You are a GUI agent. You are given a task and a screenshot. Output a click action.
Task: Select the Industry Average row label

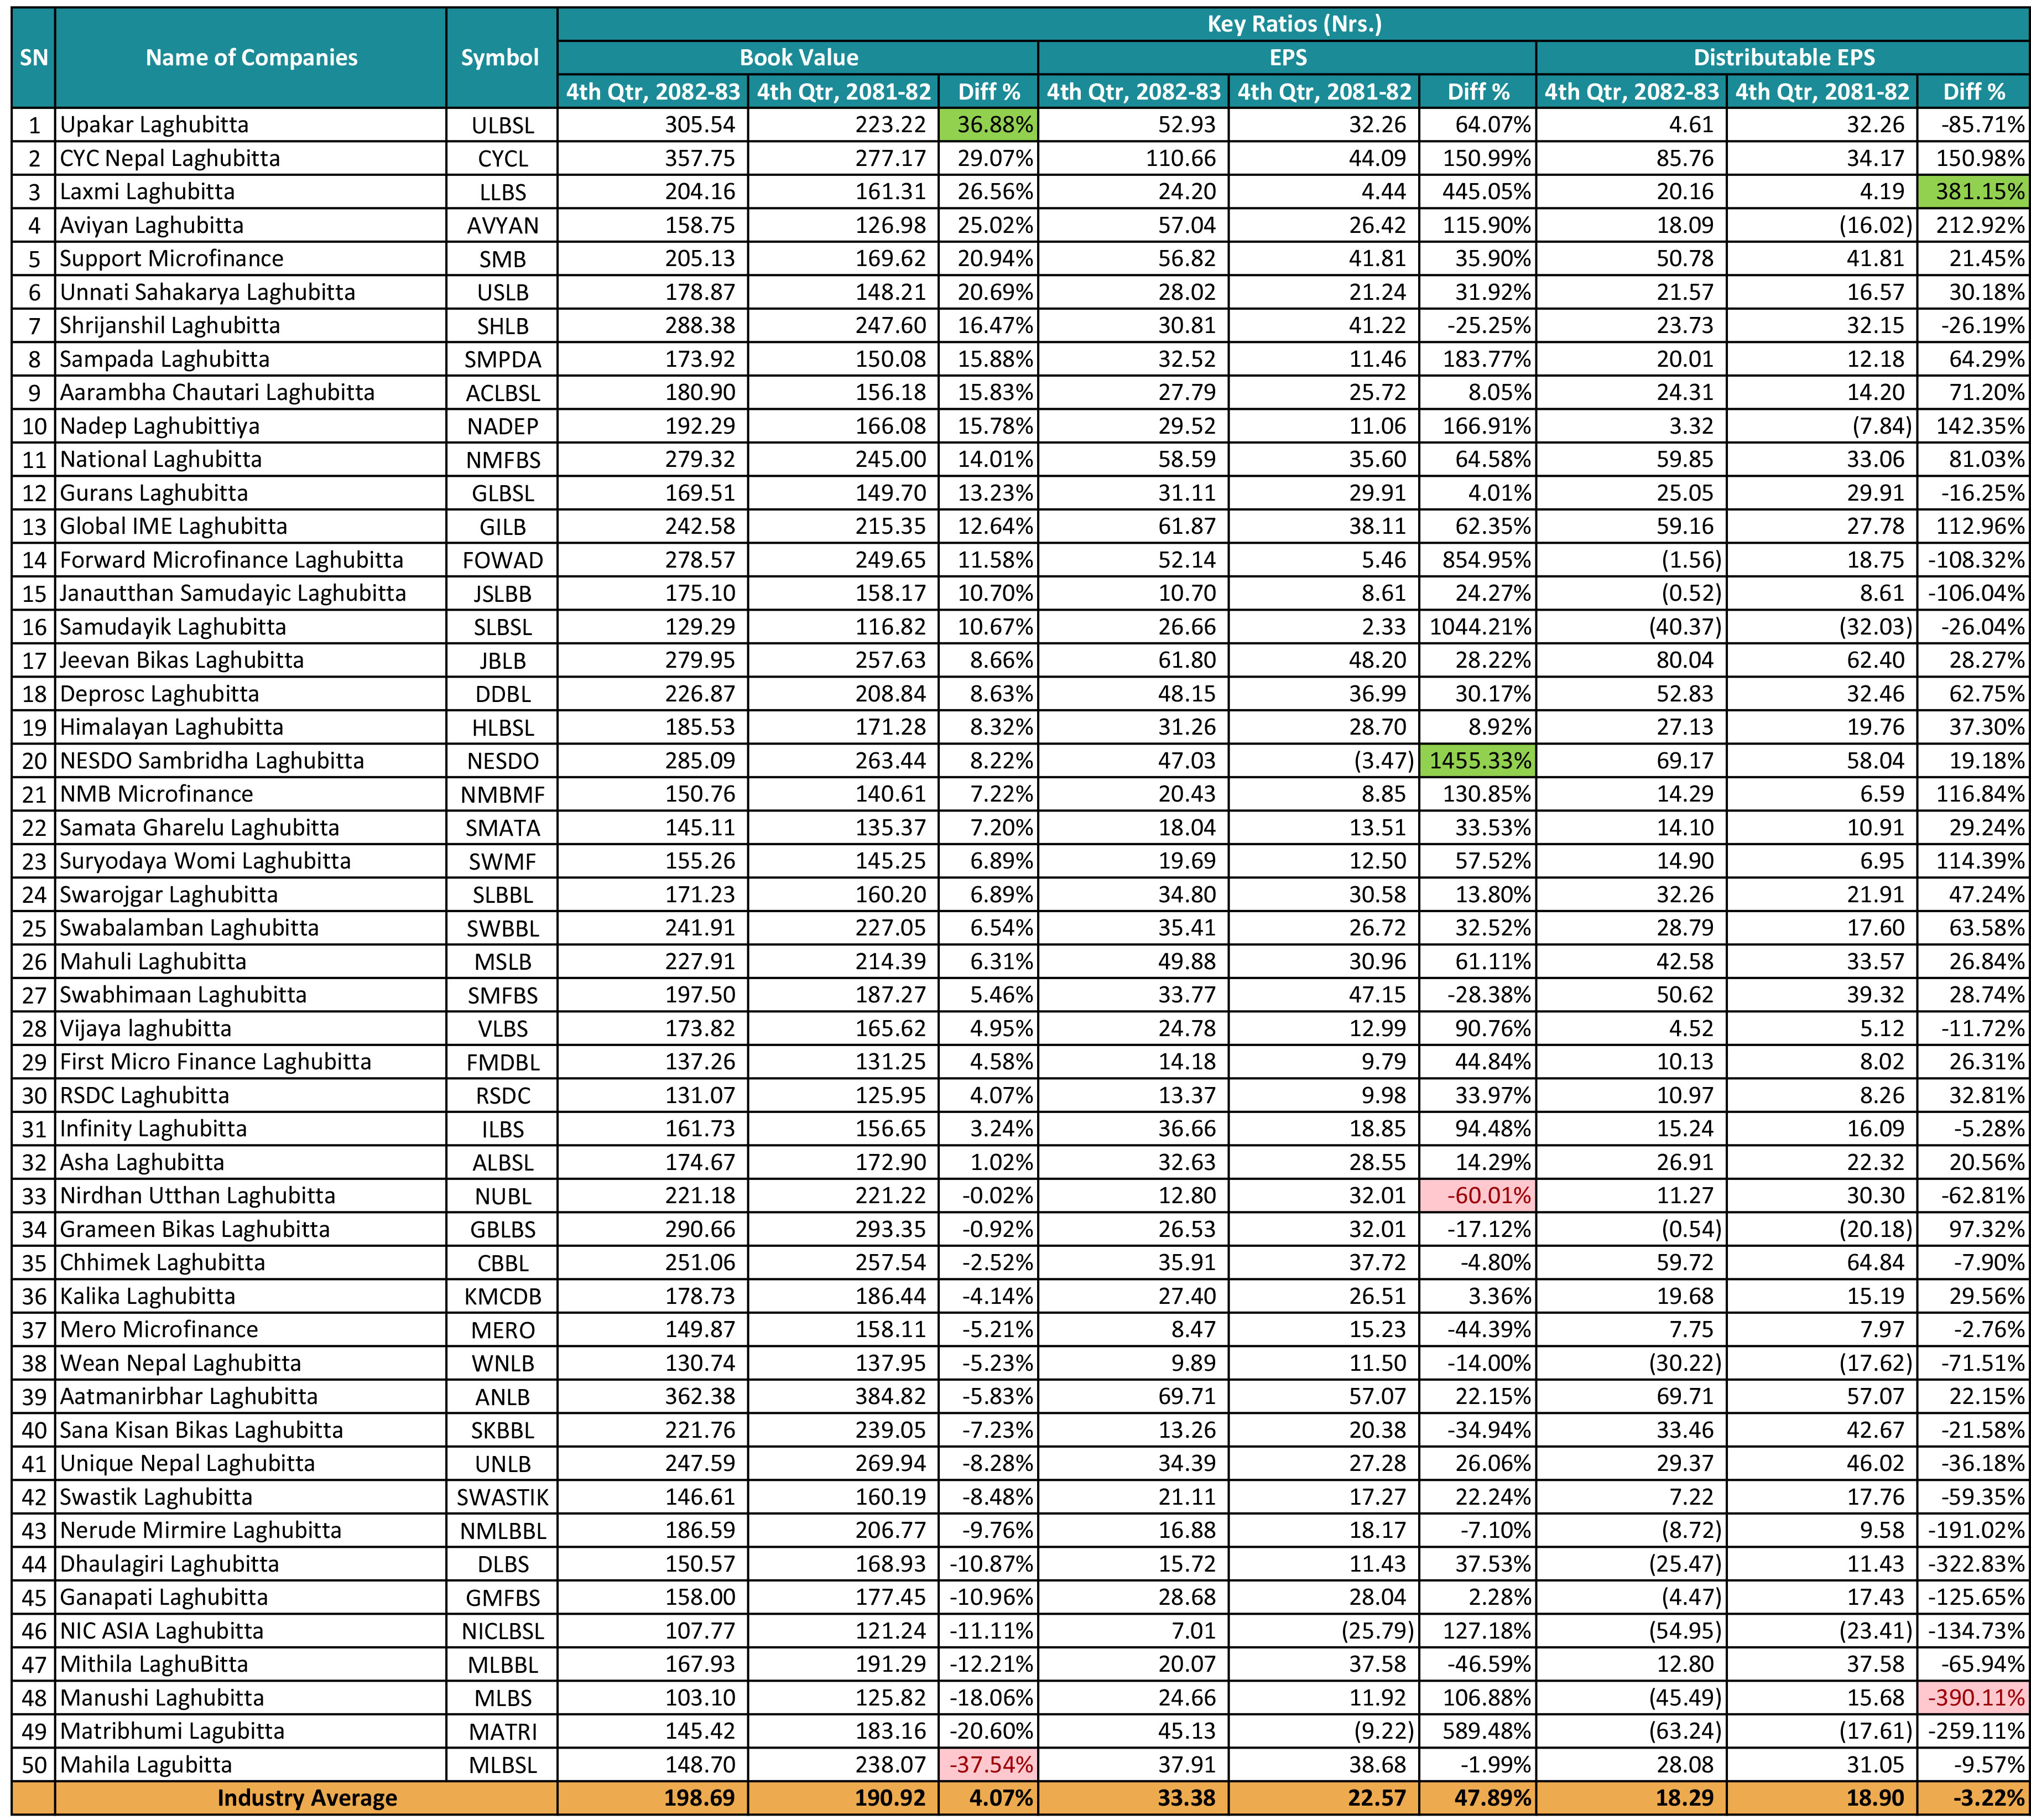pyautogui.click(x=307, y=1799)
